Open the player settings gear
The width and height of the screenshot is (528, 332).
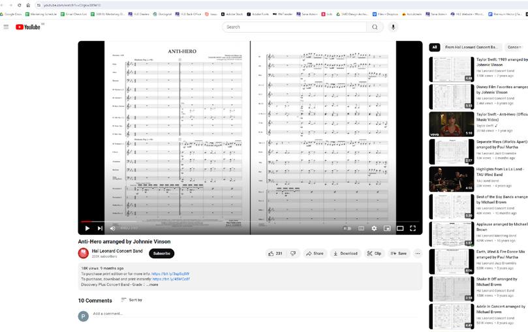click(374, 228)
